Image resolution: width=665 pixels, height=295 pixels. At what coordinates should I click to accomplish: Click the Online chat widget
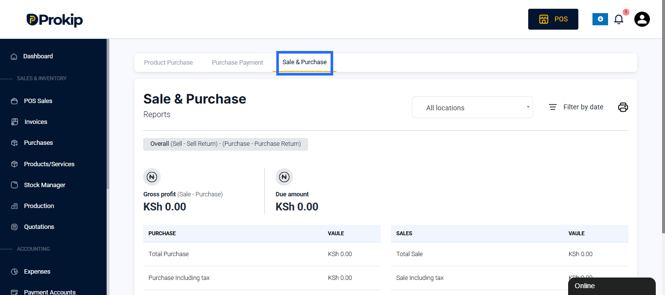pyautogui.click(x=612, y=286)
